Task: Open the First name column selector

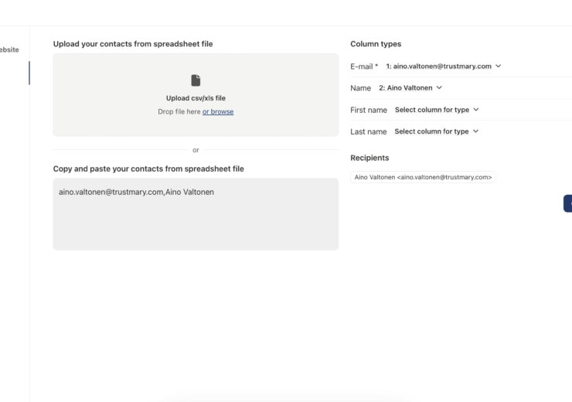Action: [x=437, y=110]
